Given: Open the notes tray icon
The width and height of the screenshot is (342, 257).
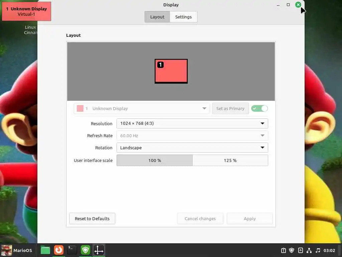Looking at the screenshot, I should pyautogui.click(x=300, y=250).
